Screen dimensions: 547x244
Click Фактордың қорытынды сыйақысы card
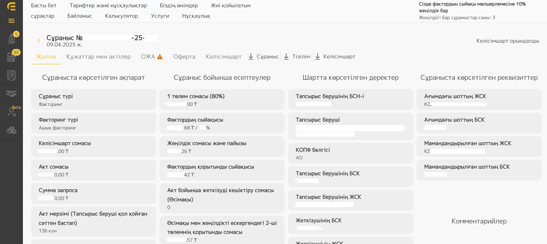tap(222, 170)
